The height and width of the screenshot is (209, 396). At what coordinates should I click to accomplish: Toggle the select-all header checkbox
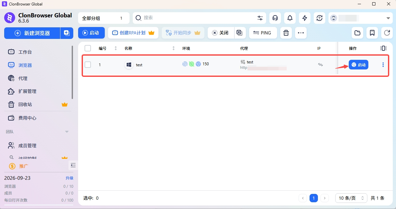pyautogui.click(x=88, y=48)
